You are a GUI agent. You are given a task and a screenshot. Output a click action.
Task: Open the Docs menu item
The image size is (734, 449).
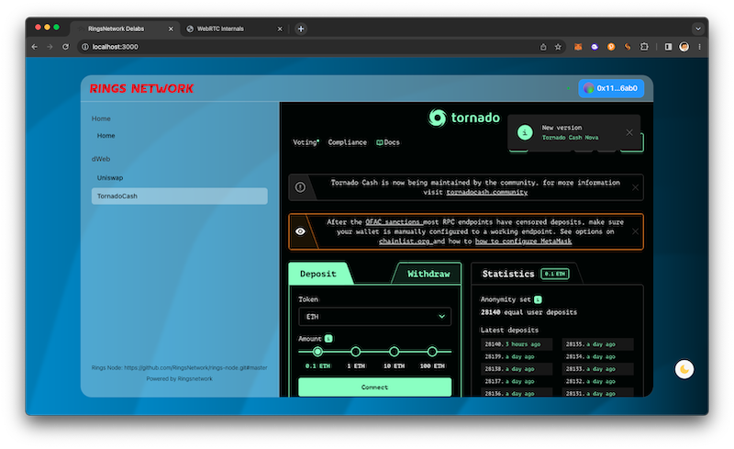coord(388,142)
